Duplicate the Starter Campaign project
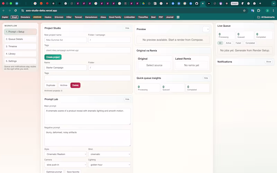This screenshot has height=173, width=277. pos(51,85)
